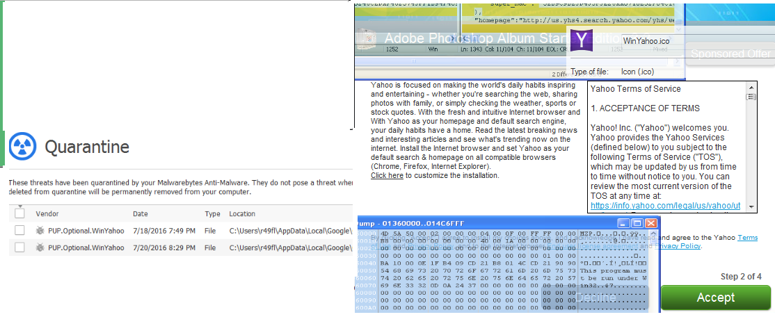Viewport: 775px width, 317px height.
Task: Open 'Click here' to customize installation
Action: pos(387,175)
